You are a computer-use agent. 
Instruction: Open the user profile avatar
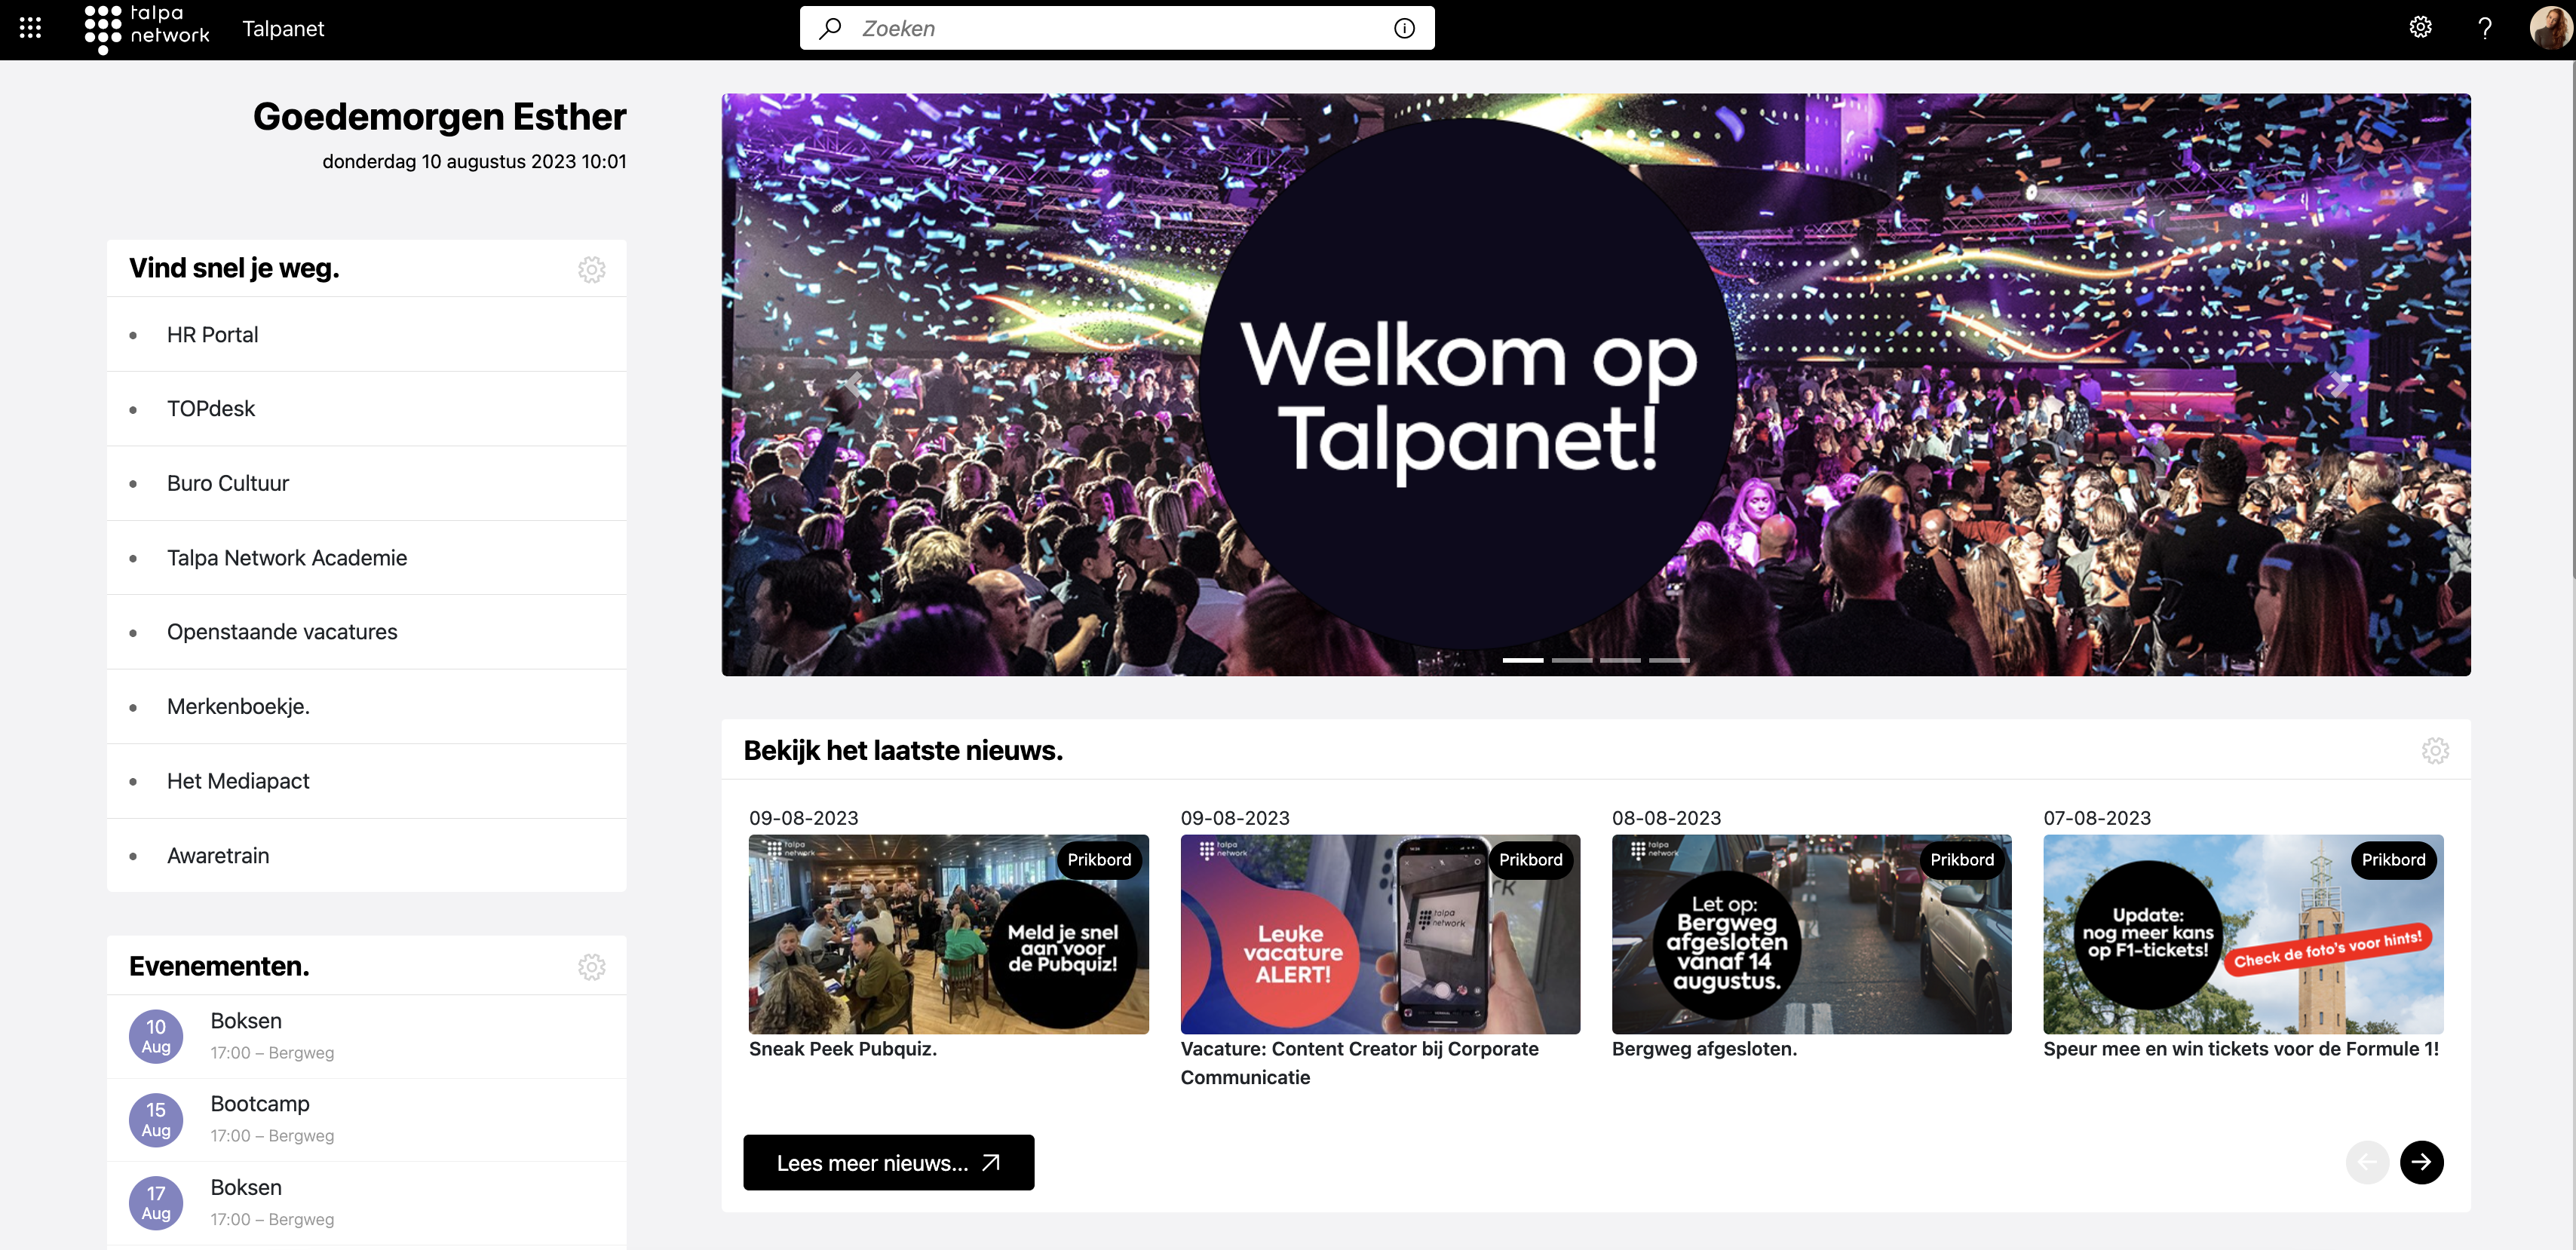tap(2550, 28)
